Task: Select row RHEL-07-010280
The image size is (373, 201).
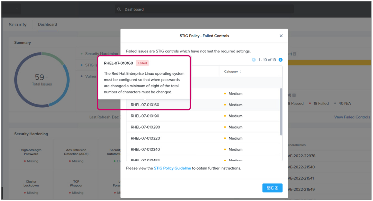Action: 203,127
